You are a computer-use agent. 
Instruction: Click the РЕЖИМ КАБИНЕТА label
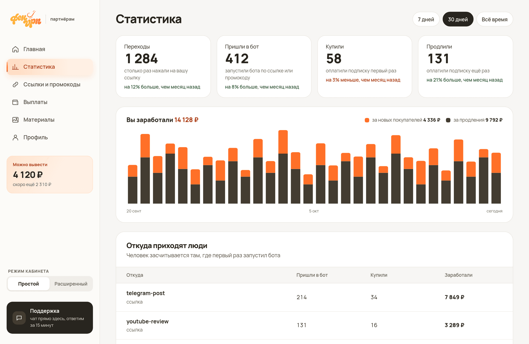28,271
